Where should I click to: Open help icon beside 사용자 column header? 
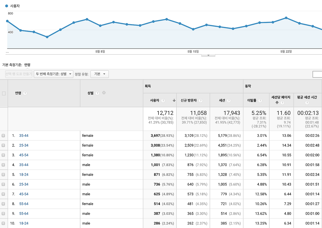click(x=163, y=101)
